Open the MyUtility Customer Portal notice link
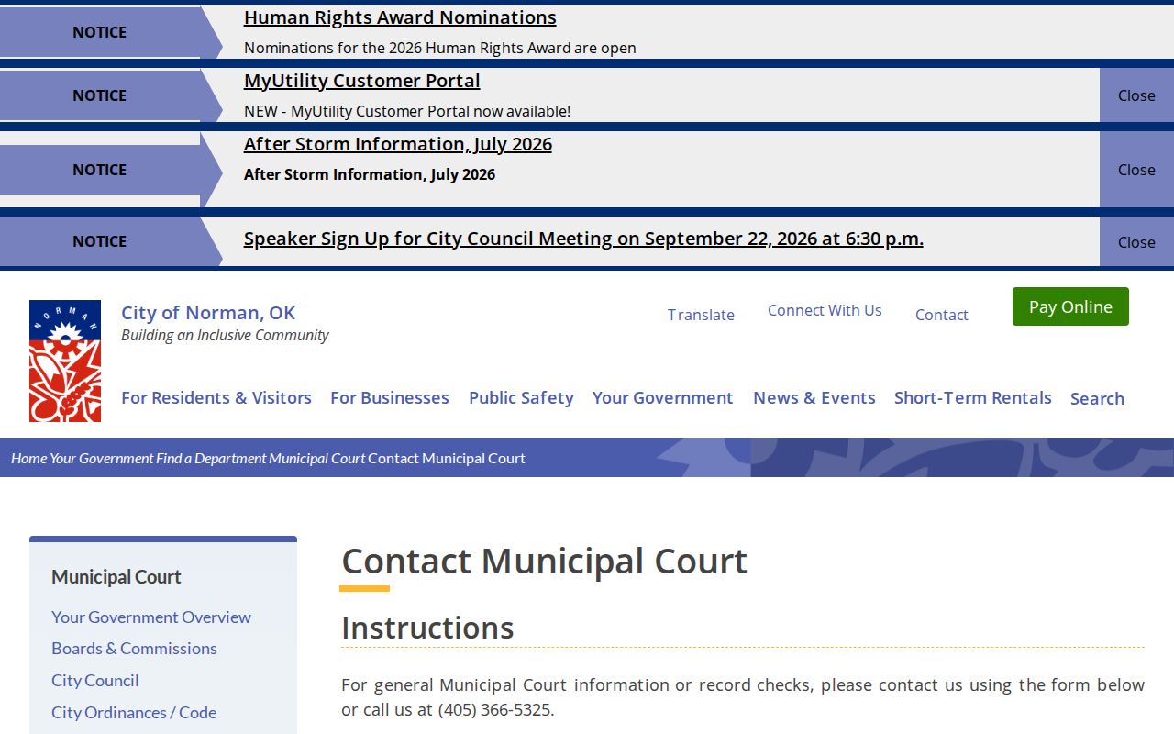 coord(362,81)
